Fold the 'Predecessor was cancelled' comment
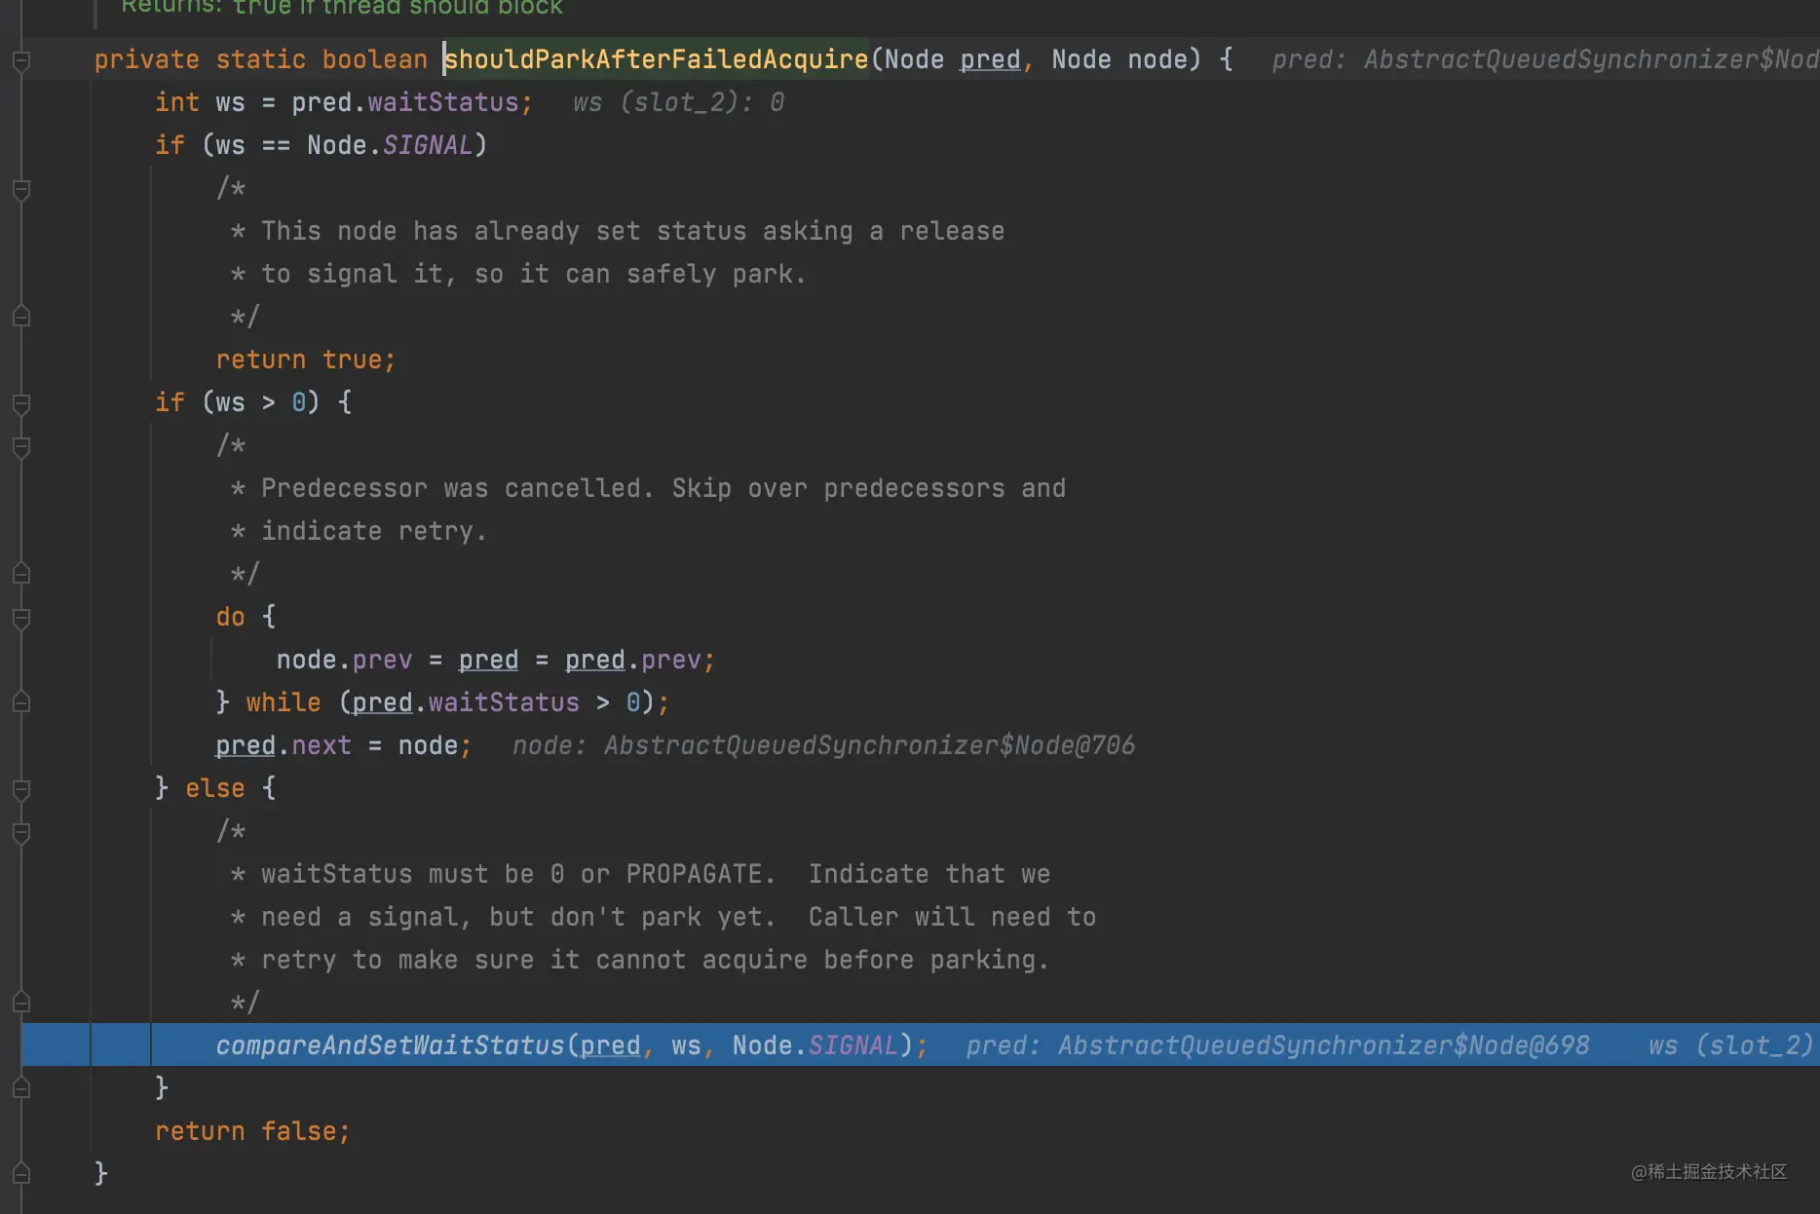Screen dimensions: 1820x1214 (21, 446)
